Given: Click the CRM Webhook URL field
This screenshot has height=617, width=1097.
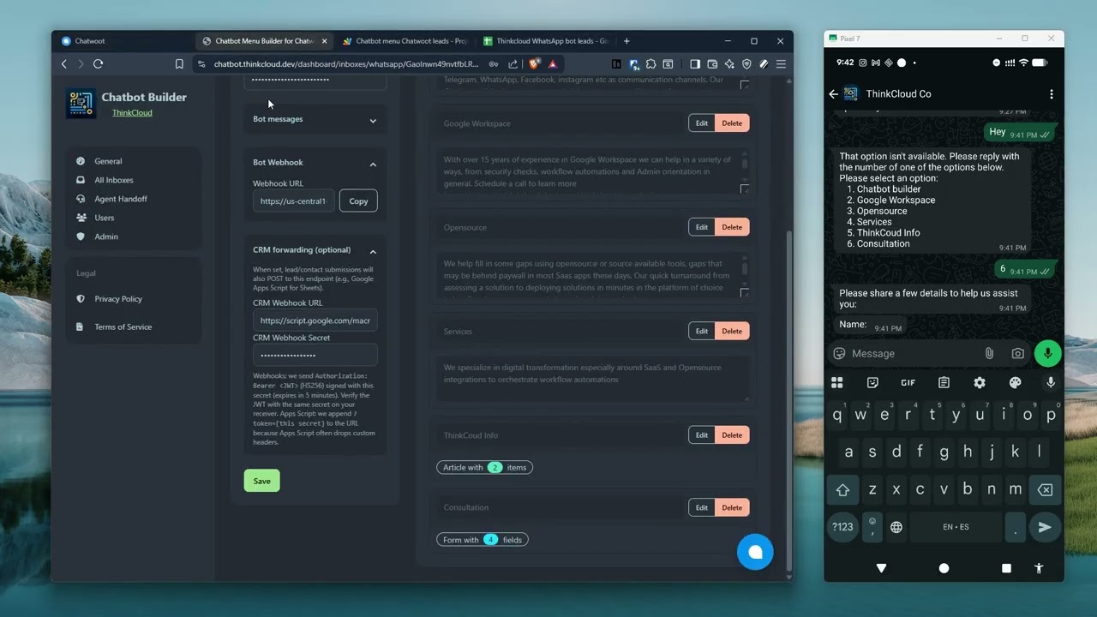Looking at the screenshot, I should coord(315,320).
